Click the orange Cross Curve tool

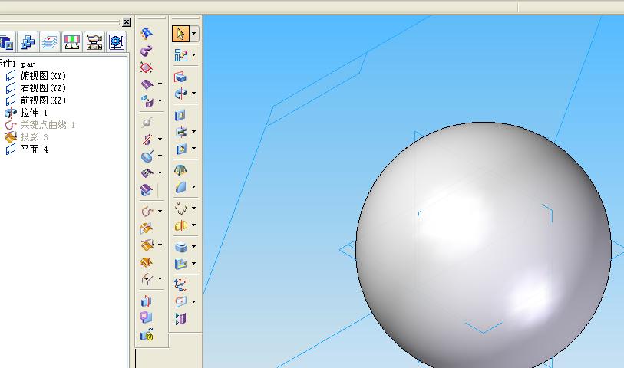pos(147,262)
